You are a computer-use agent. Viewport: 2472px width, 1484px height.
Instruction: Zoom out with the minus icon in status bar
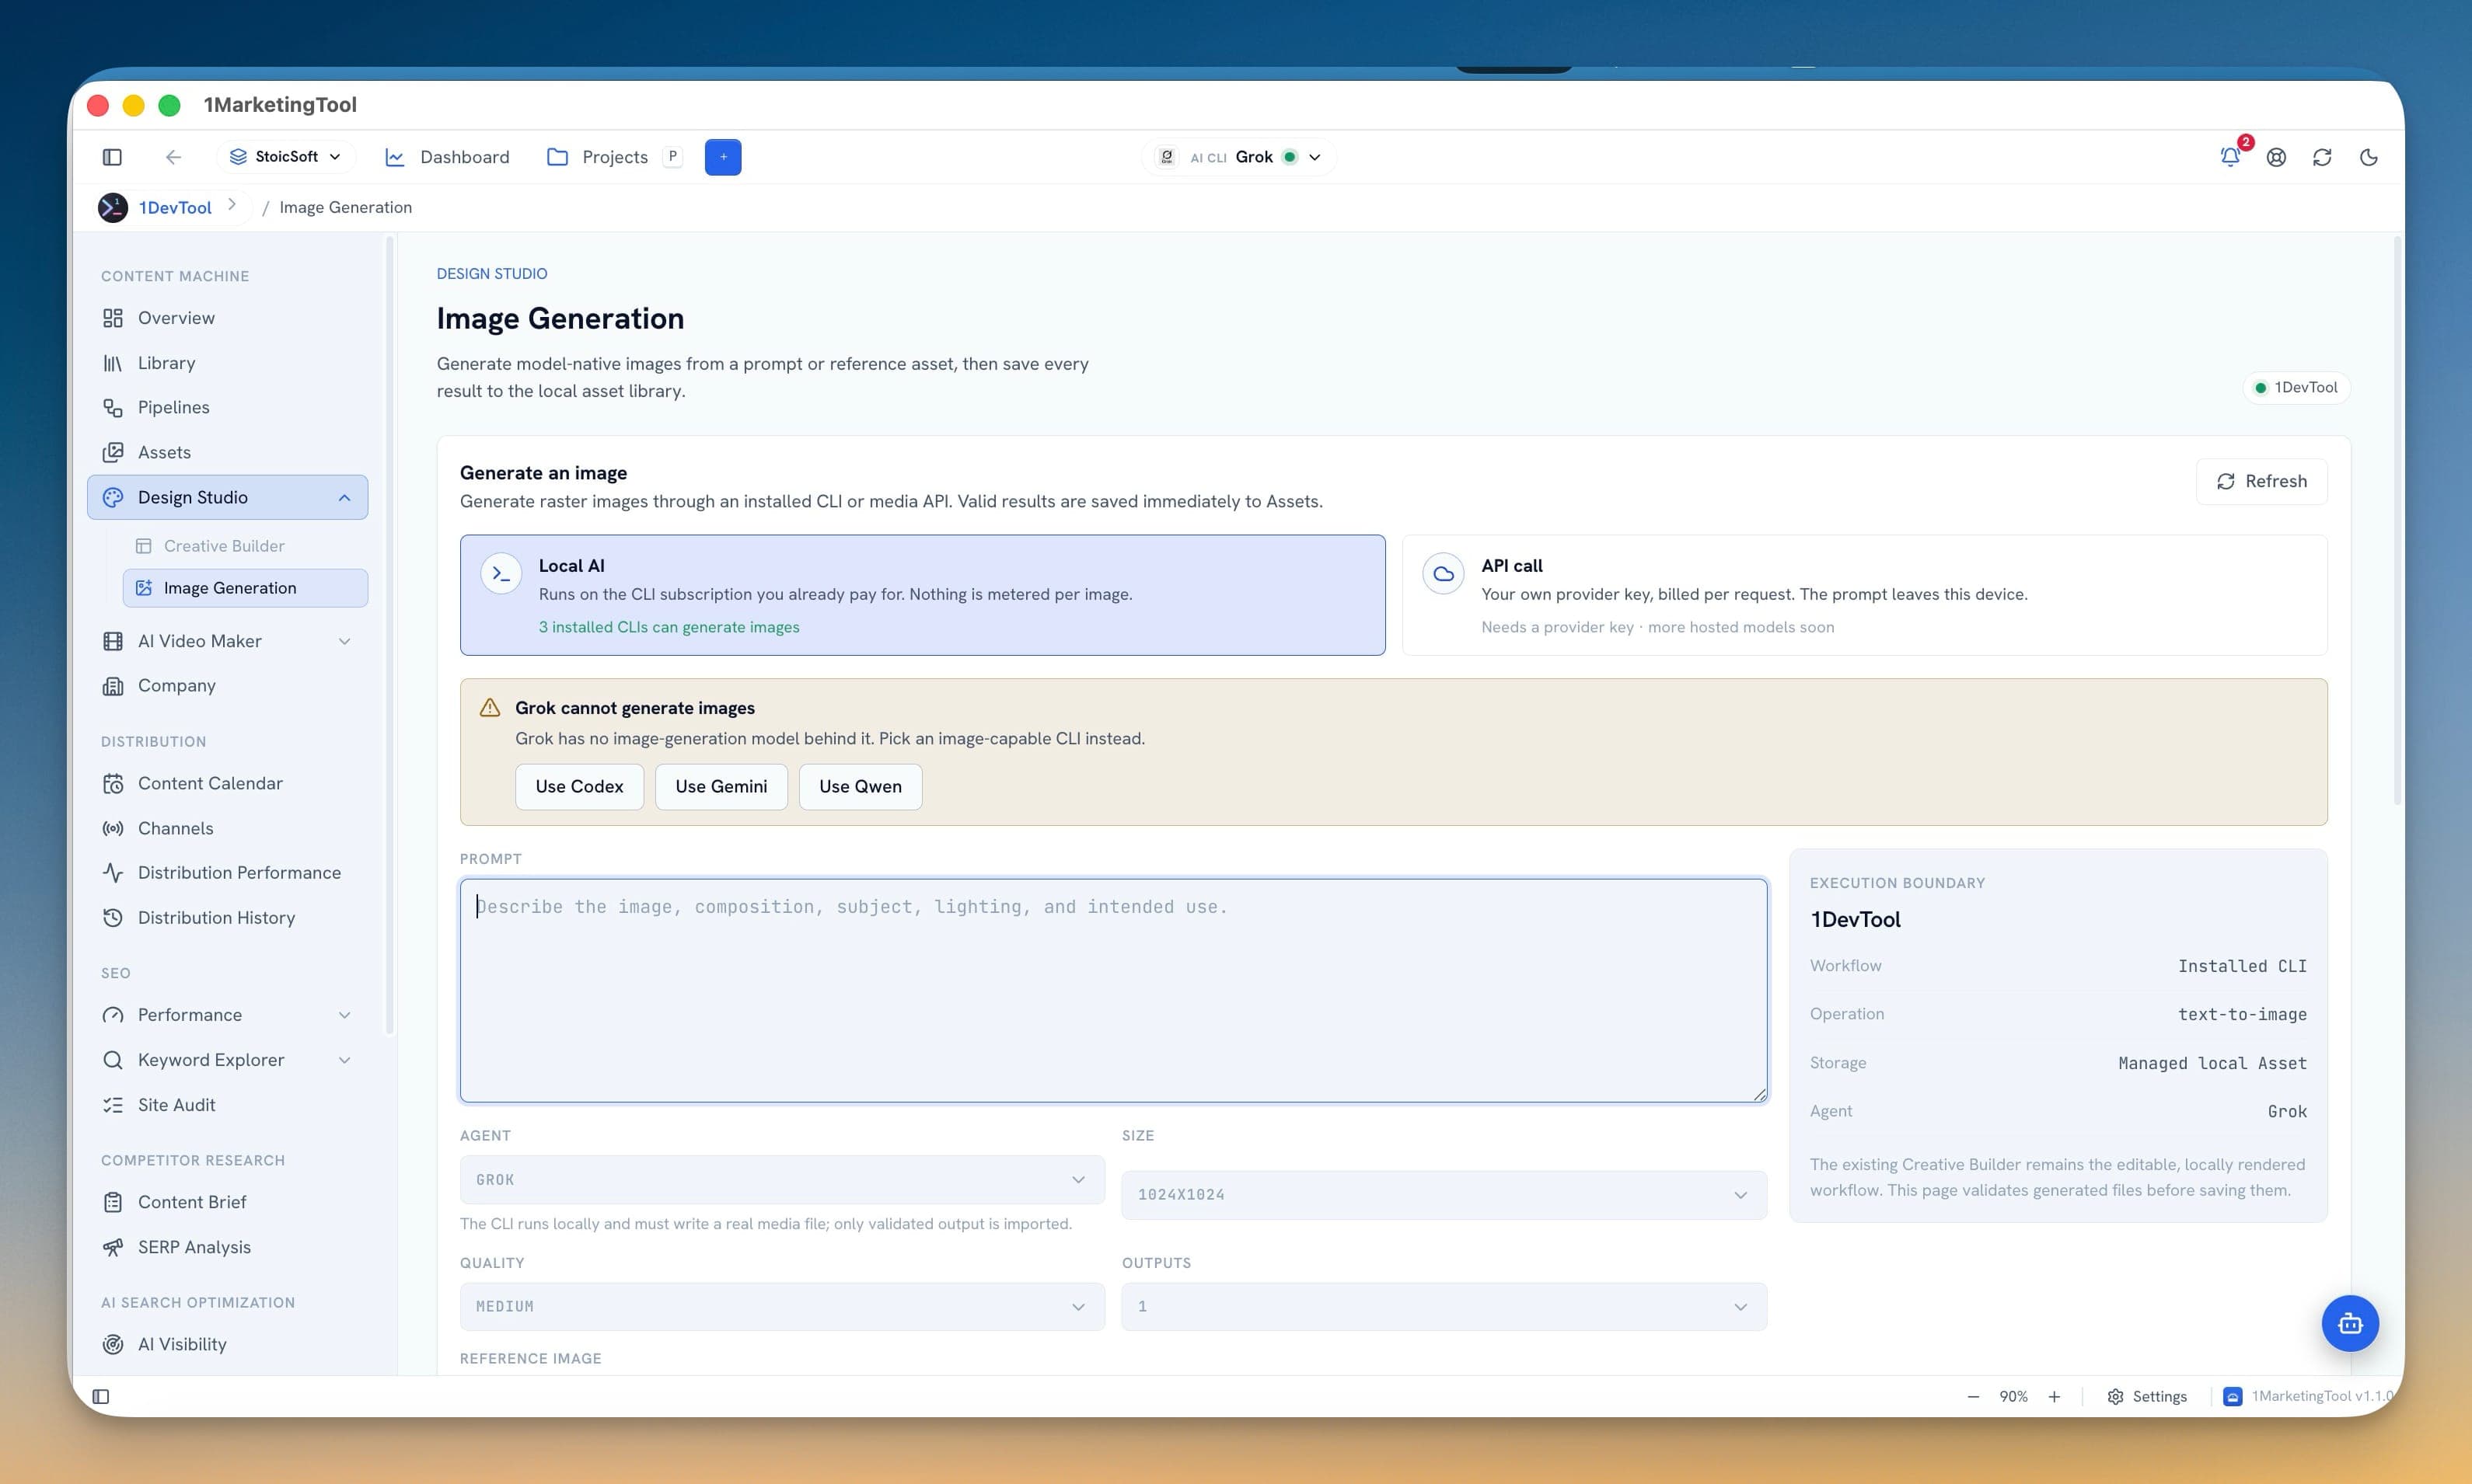point(1973,1396)
